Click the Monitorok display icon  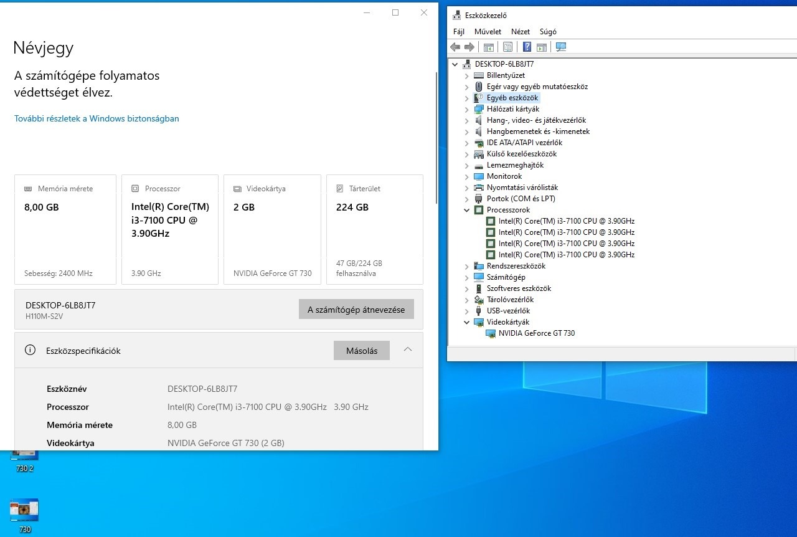click(479, 176)
